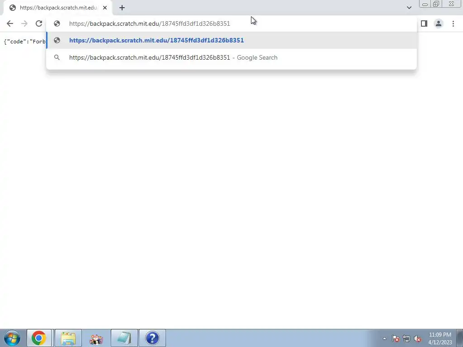Choose the highlighted blue URL suggestion
This screenshot has width=463, height=347.
[231, 40]
